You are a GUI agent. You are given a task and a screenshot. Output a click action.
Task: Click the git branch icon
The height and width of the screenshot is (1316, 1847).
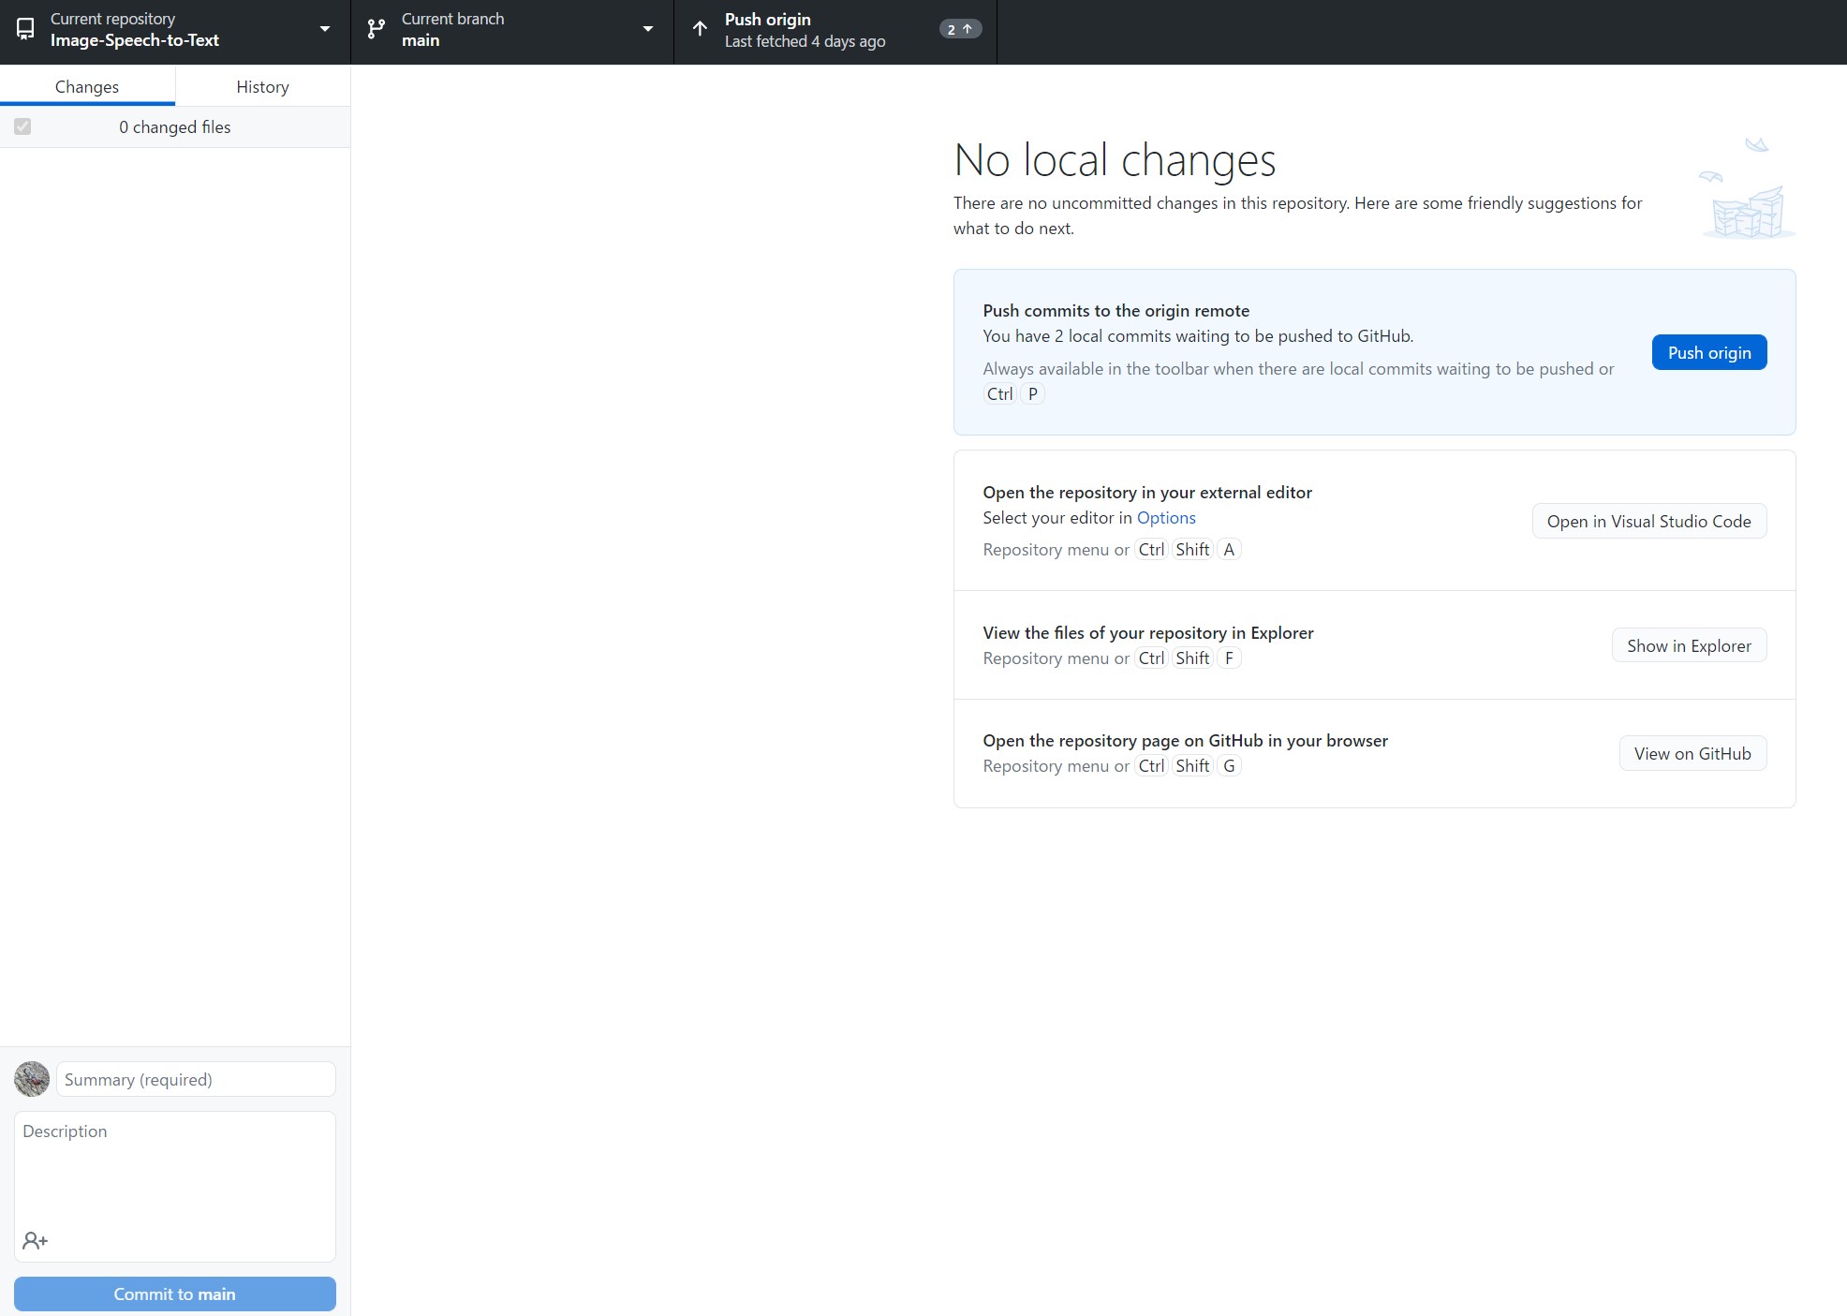coord(377,29)
